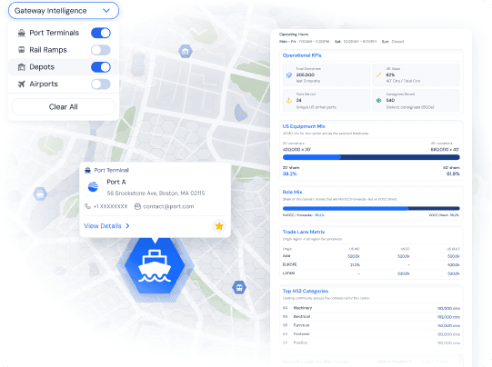This screenshot has width=492, height=367.
Task: Click the US Equipment Mix progress bar
Action: pyautogui.click(x=371, y=157)
